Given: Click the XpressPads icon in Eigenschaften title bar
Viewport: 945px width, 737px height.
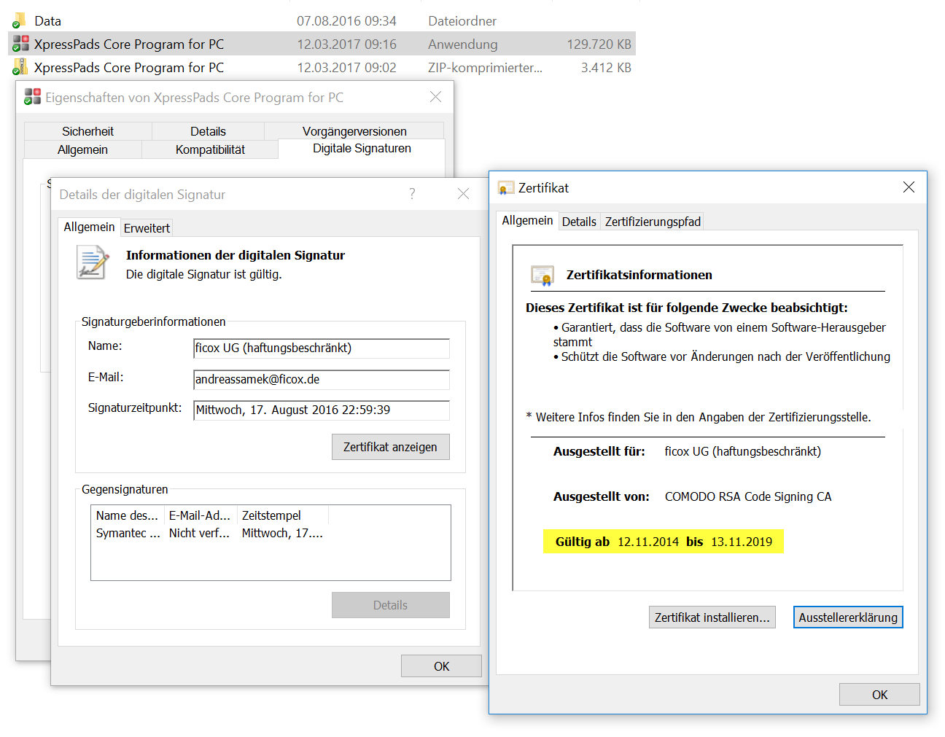Looking at the screenshot, I should [x=32, y=97].
